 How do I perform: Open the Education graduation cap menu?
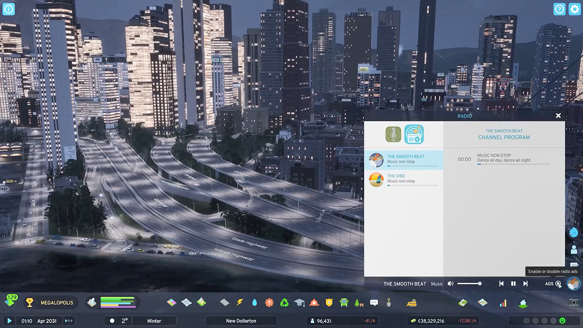299,302
